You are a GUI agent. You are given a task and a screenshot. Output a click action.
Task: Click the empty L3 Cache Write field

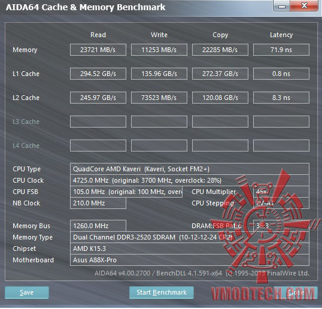click(x=159, y=122)
